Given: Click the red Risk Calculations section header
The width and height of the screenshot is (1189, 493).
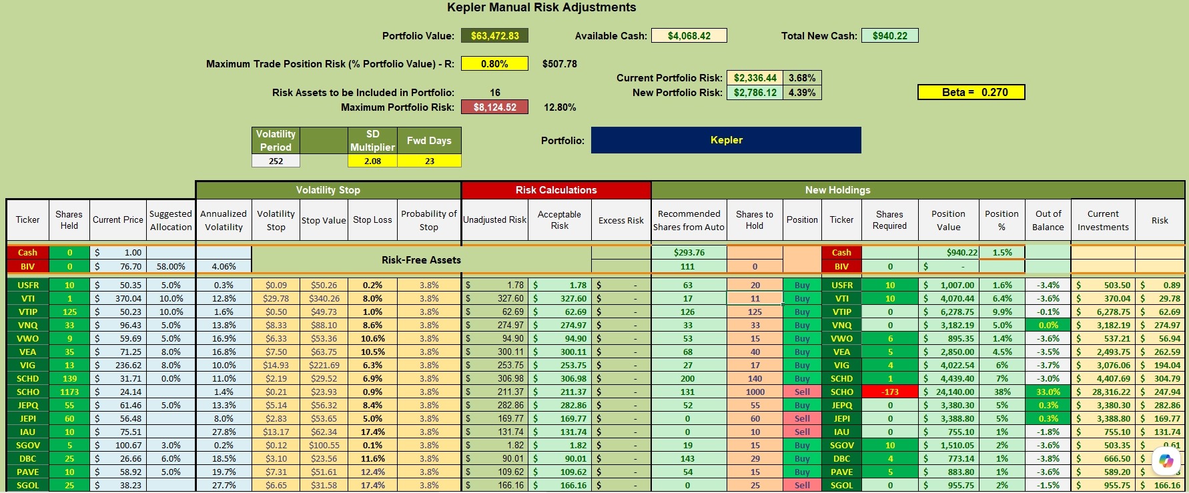Looking at the screenshot, I should (556, 190).
